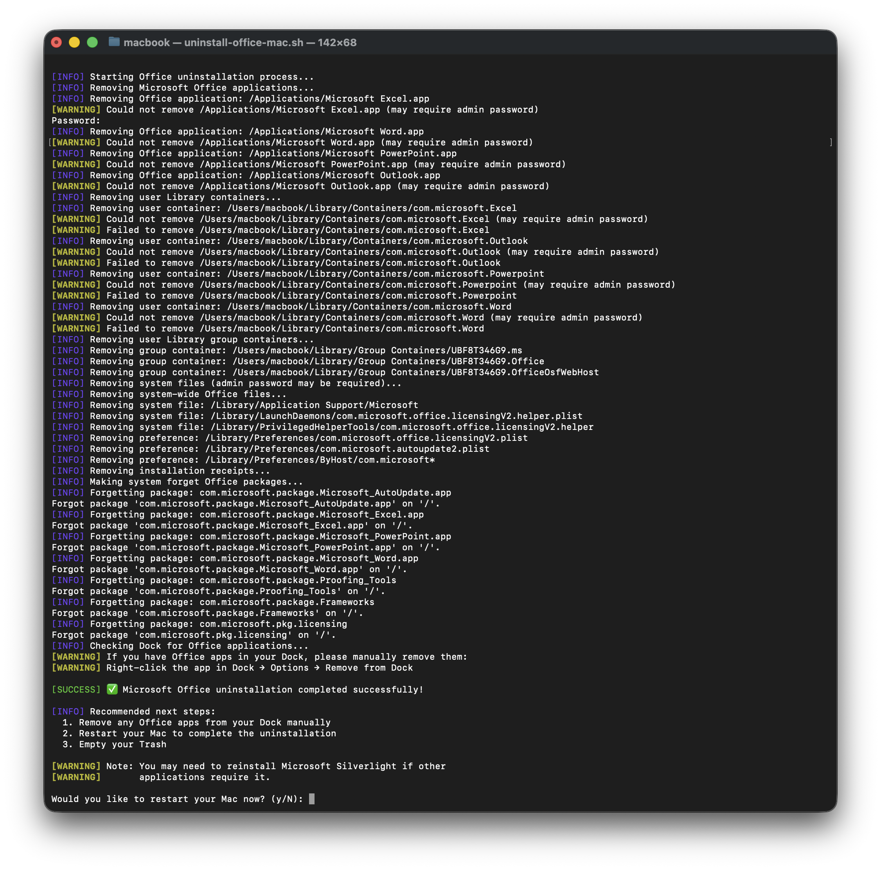Click '3. Empty your Trash' step line
This screenshot has width=881, height=870.
click(115, 744)
